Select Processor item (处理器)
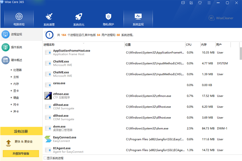242x161 pixels. click(17, 70)
